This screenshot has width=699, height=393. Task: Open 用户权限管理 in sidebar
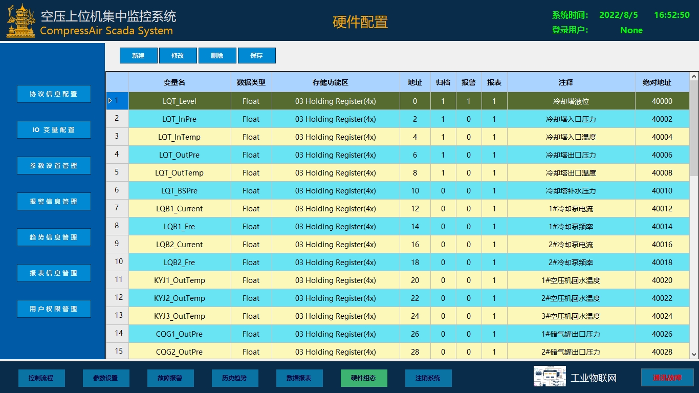[x=54, y=309]
